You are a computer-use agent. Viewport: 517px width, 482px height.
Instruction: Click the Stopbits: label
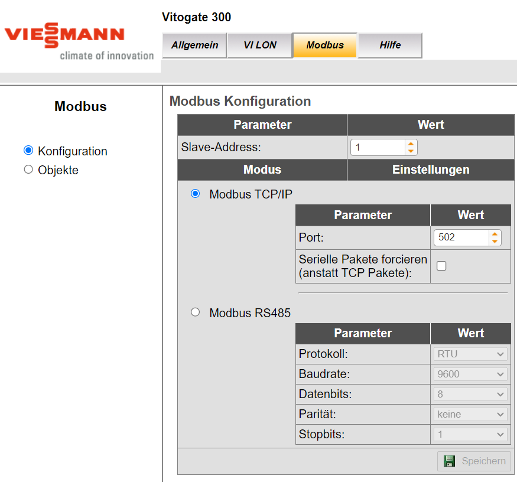321,434
